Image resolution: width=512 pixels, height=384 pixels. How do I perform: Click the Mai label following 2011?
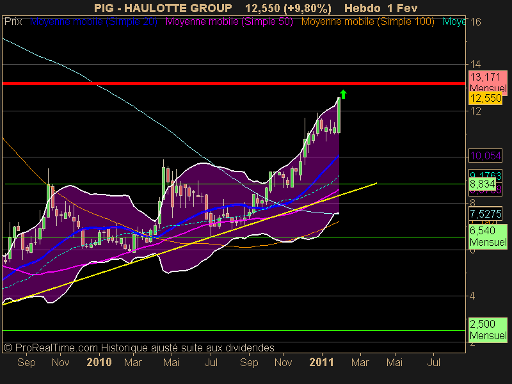[394, 362]
